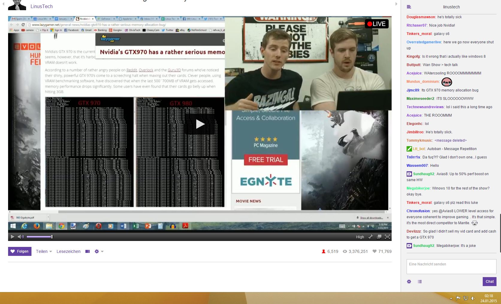Click the system tray volume icon
The width and height of the screenshot is (501, 304).
pyautogui.click(x=473, y=298)
